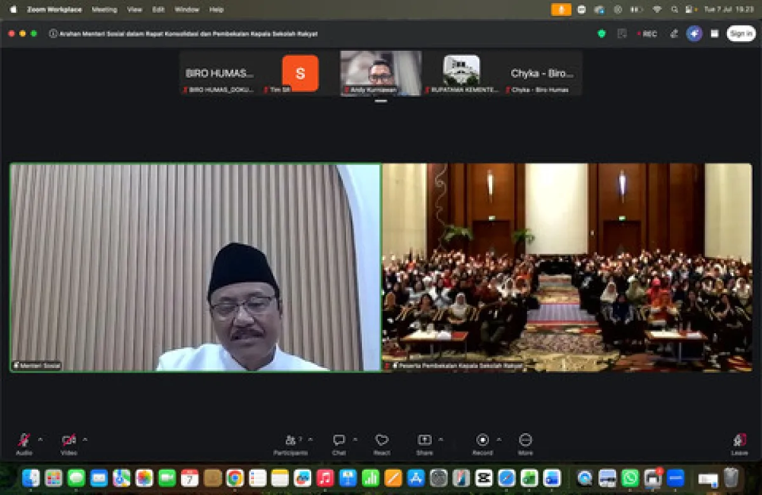
Task: Expand the arrow next to Participants
Action: 311,439
